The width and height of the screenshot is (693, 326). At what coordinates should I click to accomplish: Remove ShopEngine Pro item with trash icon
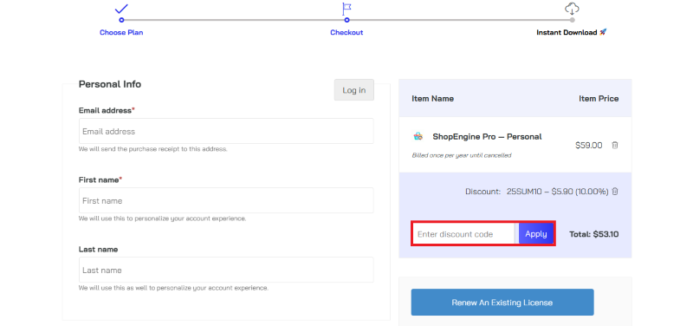tap(615, 145)
